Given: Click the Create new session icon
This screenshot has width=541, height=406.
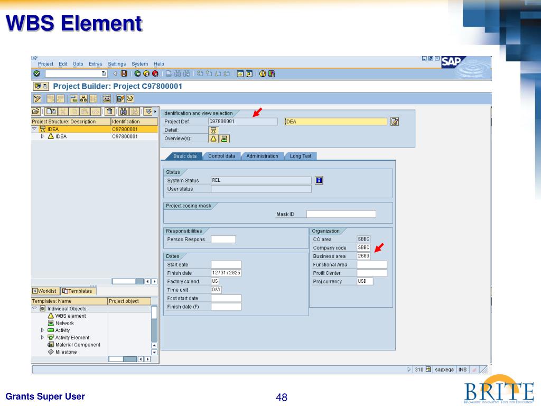Looking at the screenshot, I should pyautogui.click(x=240, y=73).
